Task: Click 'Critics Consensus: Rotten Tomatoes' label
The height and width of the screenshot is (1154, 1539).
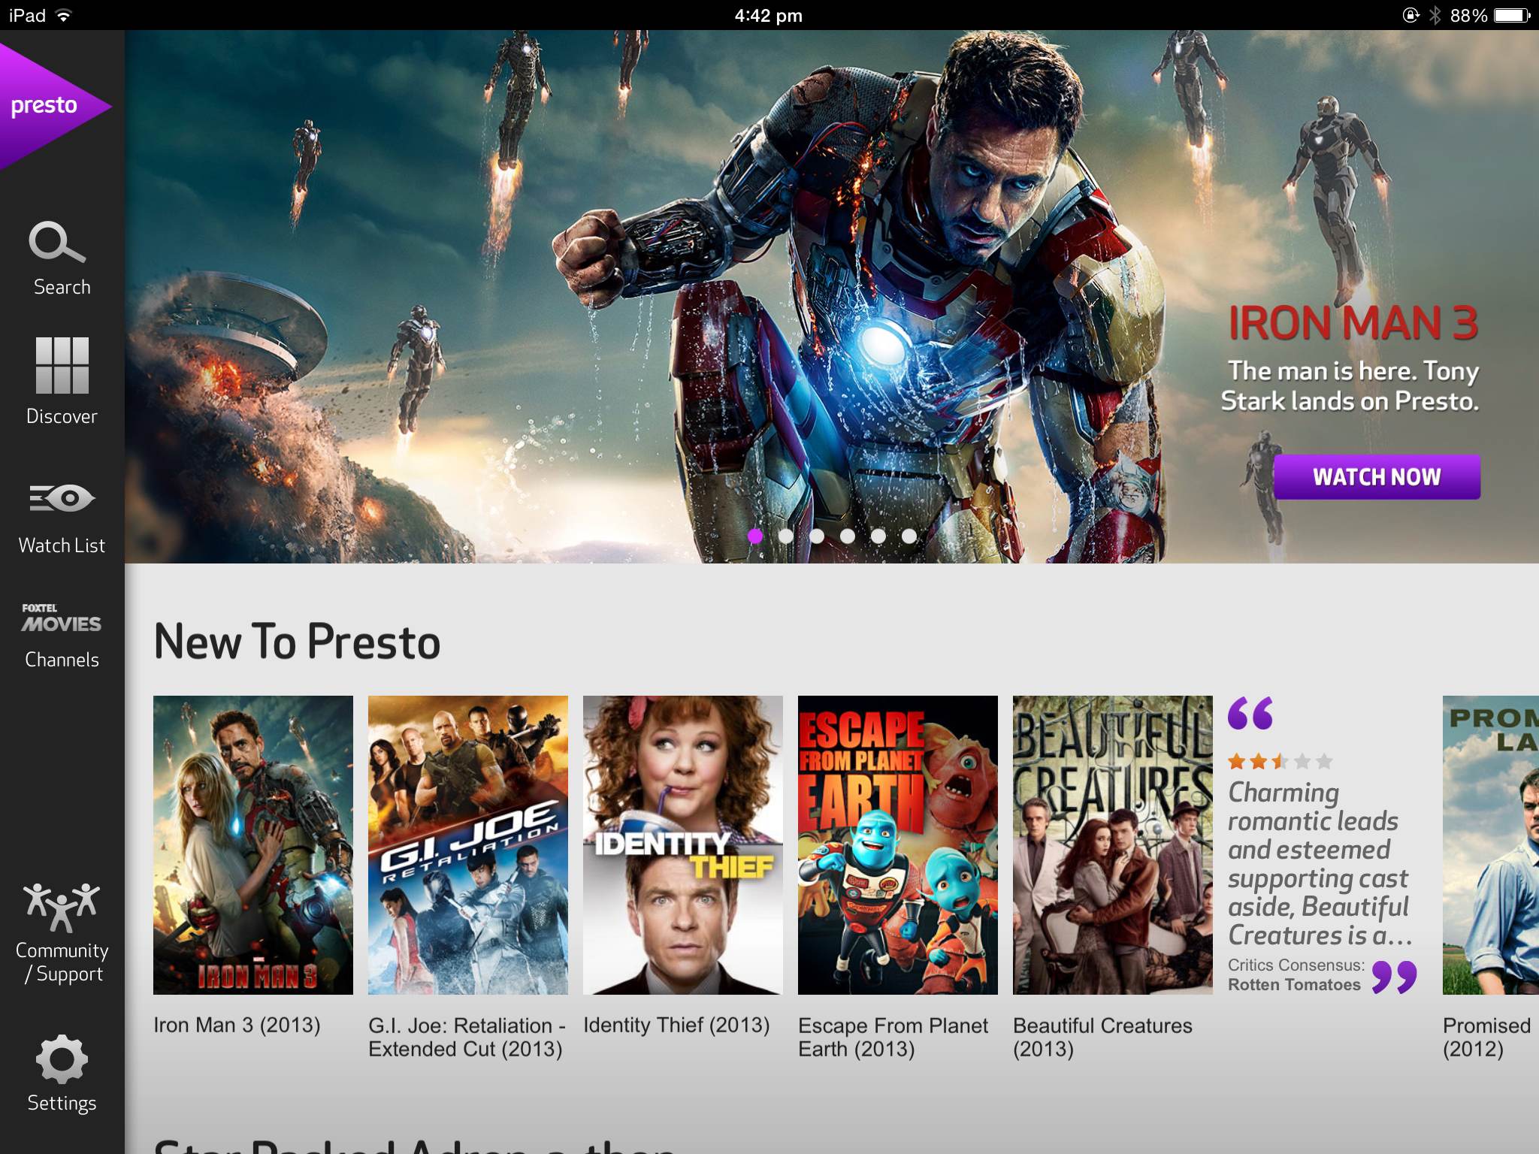Action: [x=1296, y=974]
